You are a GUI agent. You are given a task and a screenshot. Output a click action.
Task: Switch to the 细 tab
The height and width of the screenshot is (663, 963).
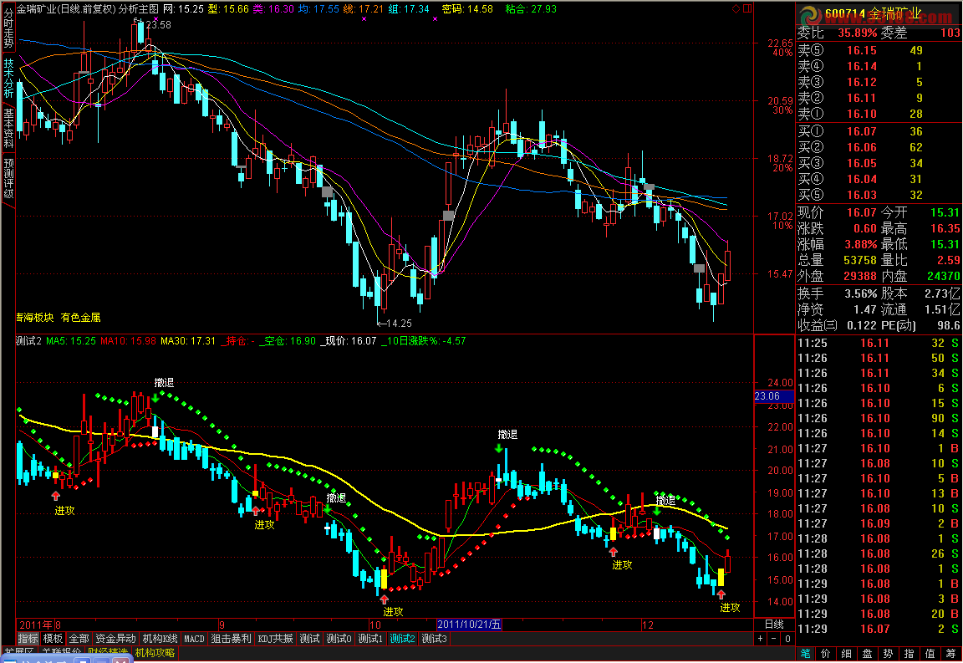coord(846,654)
